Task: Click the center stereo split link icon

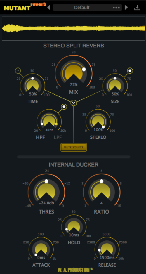Action: tap(74, 103)
